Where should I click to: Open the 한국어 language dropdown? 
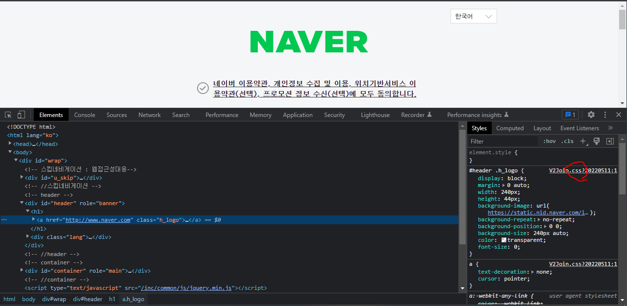(474, 16)
